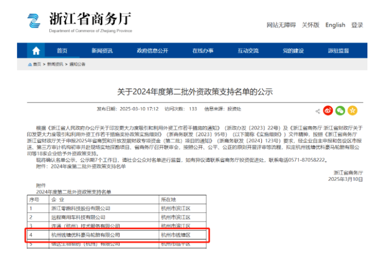
Task: Click the home icon in navigation bar
Action: pyautogui.click(x=36, y=51)
